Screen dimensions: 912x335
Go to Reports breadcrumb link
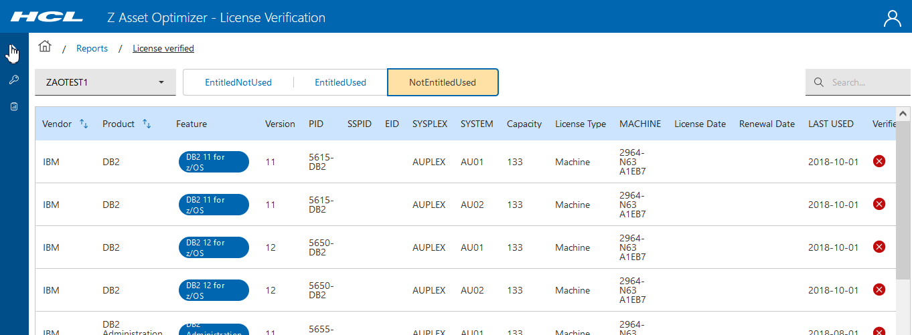pos(92,48)
